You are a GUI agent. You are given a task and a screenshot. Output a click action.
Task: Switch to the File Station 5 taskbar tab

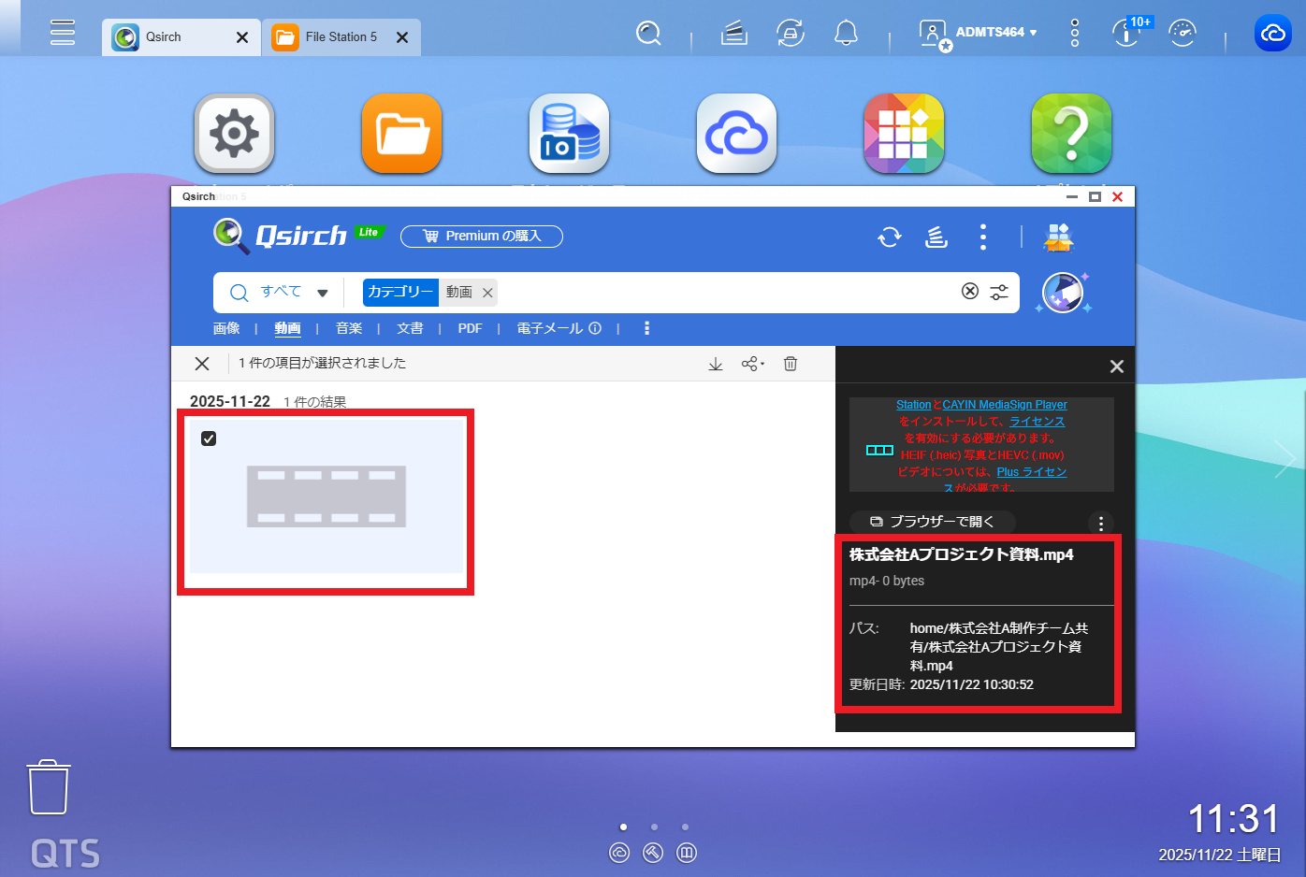pyautogui.click(x=341, y=37)
